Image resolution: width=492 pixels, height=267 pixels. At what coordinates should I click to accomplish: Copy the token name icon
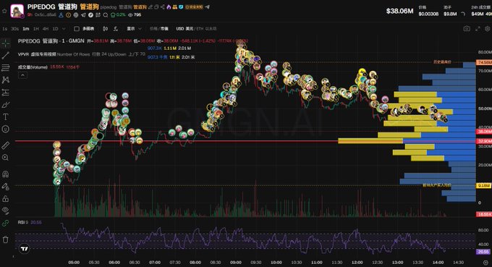156,7
